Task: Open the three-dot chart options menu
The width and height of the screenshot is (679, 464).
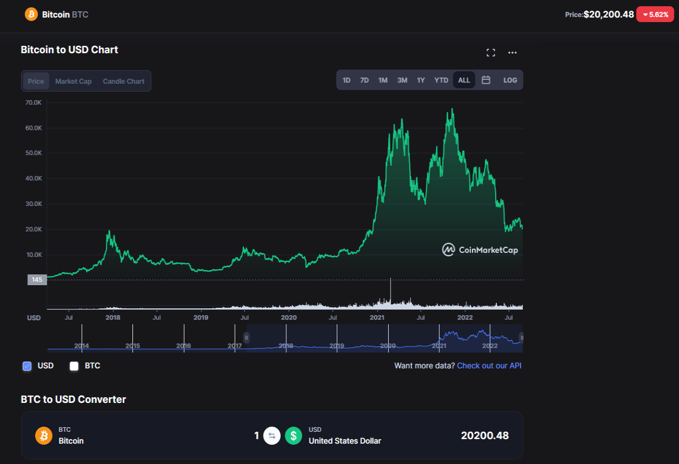Action: 512,53
